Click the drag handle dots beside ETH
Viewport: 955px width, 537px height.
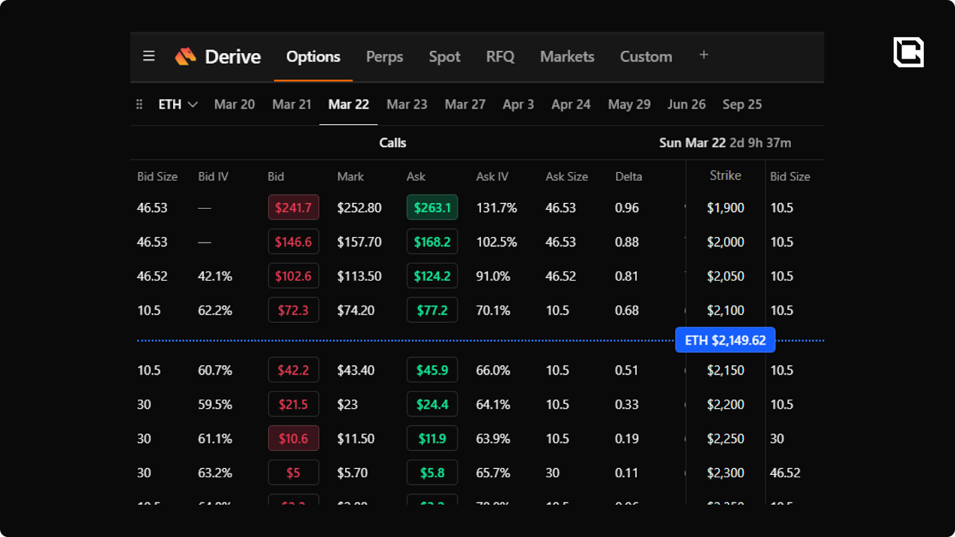tap(139, 104)
